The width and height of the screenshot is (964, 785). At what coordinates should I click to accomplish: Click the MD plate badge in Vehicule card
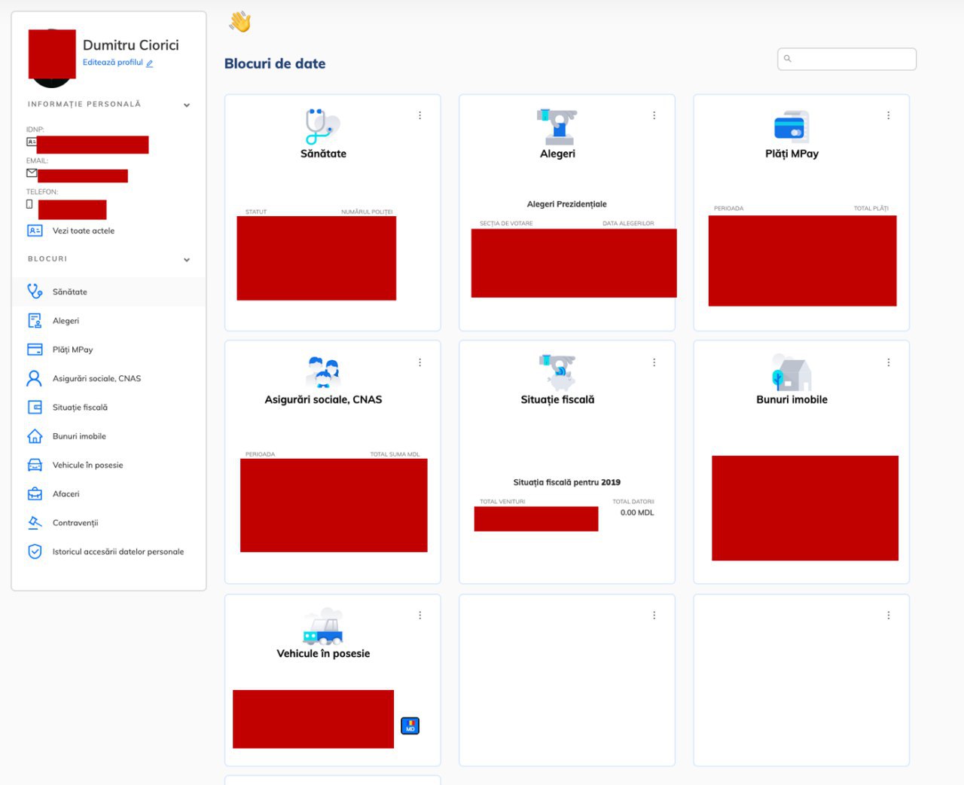(x=410, y=725)
